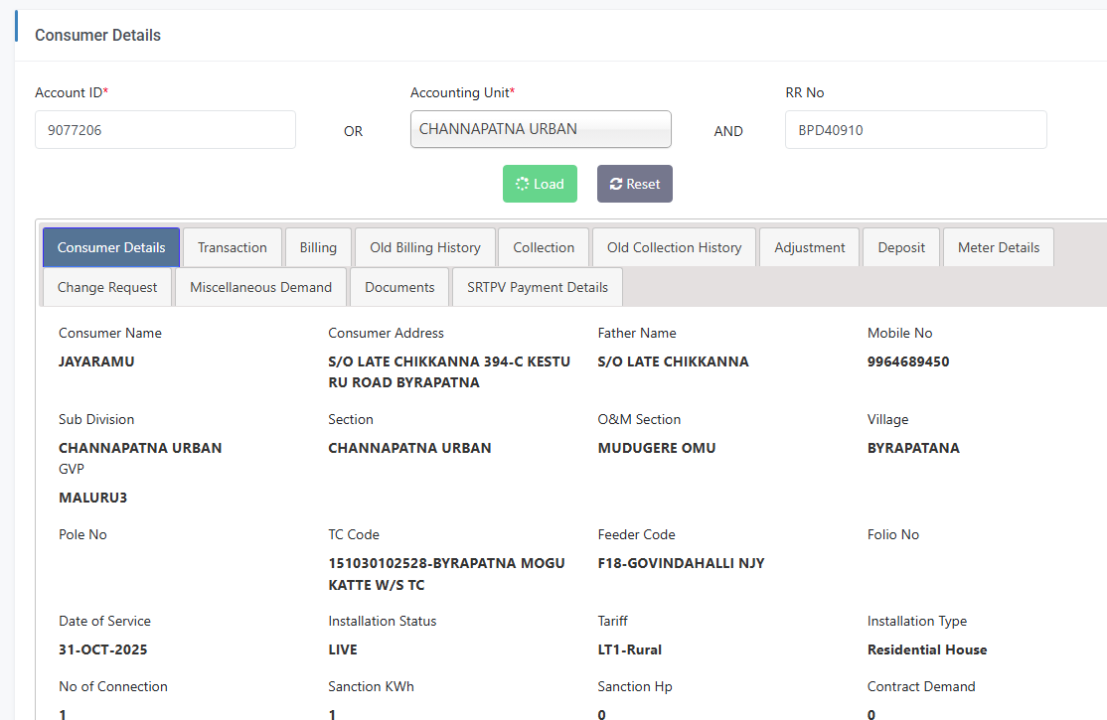Image resolution: width=1107 pixels, height=720 pixels.
Task: Open the Billing tab
Action: (318, 247)
